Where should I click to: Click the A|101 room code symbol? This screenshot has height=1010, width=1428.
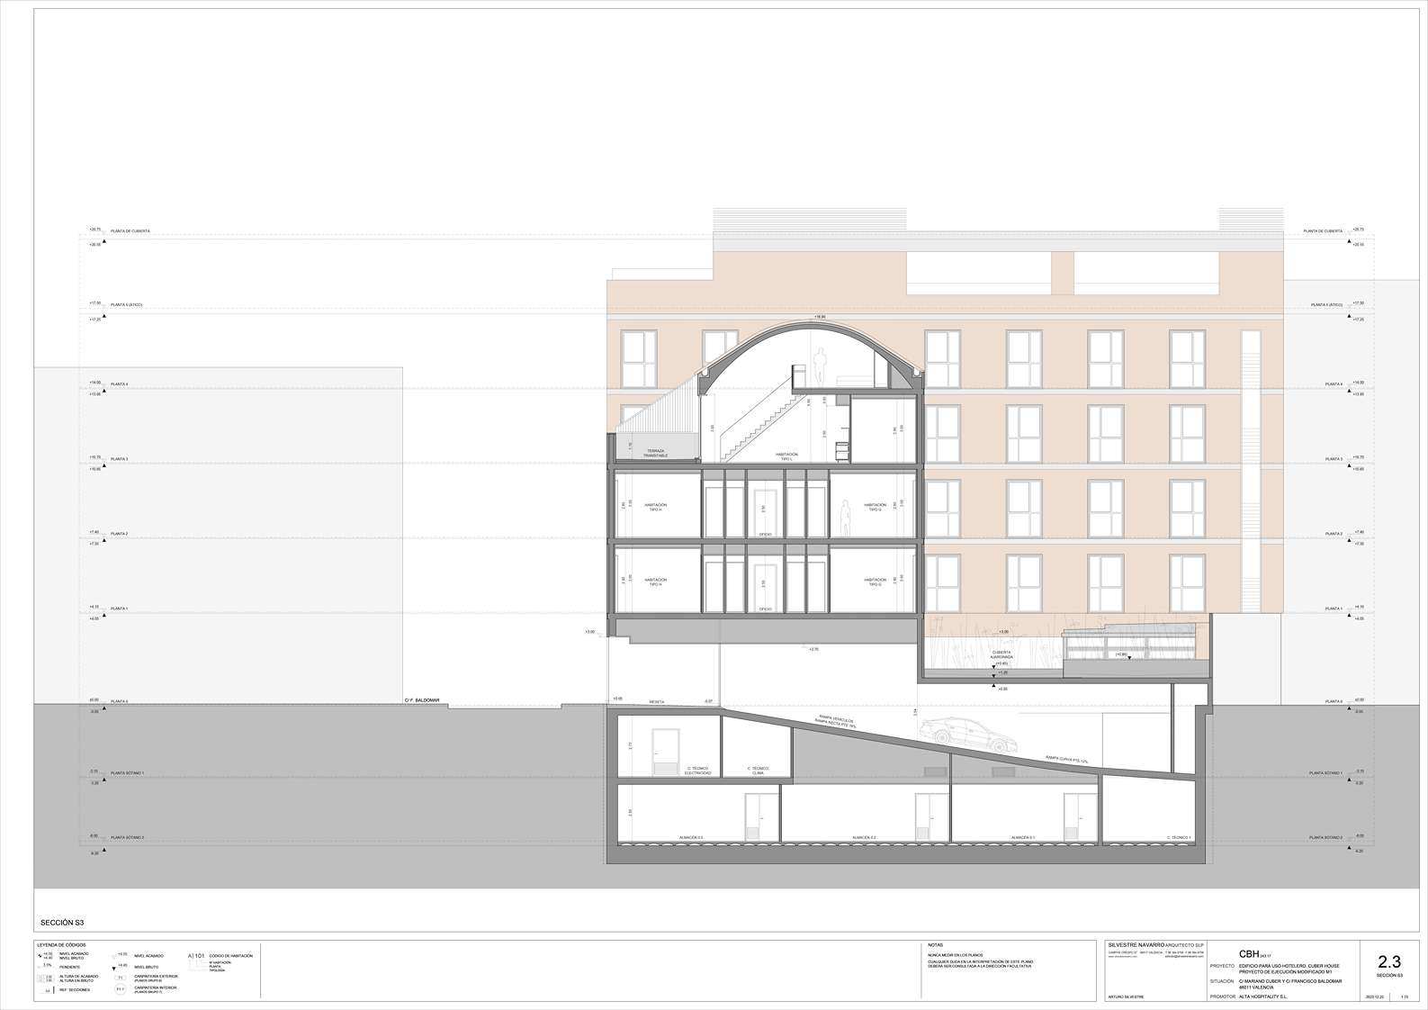pos(196,956)
